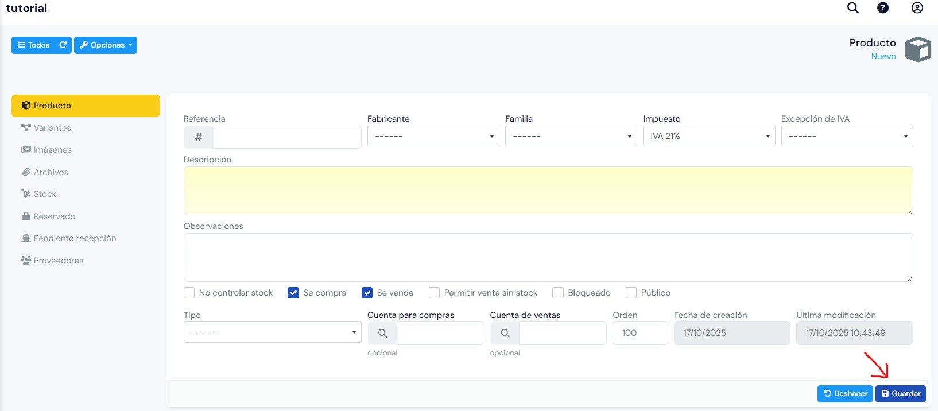Image resolution: width=938 pixels, height=411 pixels.
Task: Click the hash symbol beside Referencia
Action: [x=199, y=137]
